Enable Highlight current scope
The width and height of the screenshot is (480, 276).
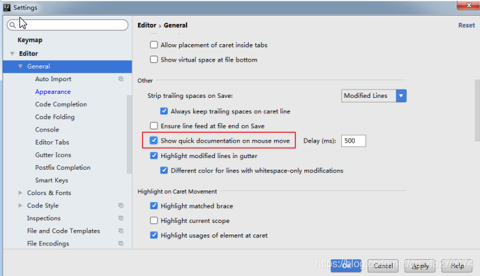pyautogui.click(x=154, y=220)
